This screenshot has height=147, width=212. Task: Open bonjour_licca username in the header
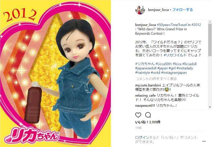click(x=158, y=10)
